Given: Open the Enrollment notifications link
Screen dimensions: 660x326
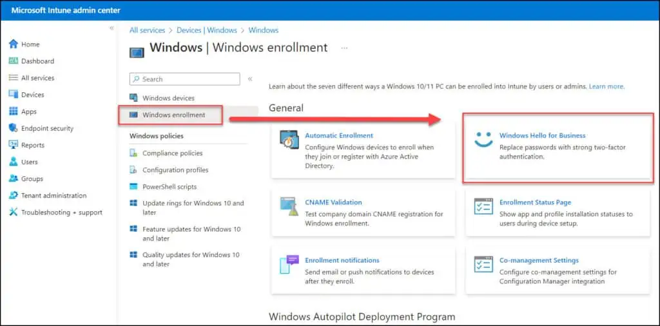Looking at the screenshot, I should point(342,260).
